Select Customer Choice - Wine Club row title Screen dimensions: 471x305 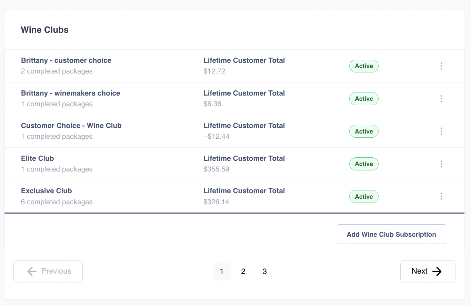click(x=71, y=126)
